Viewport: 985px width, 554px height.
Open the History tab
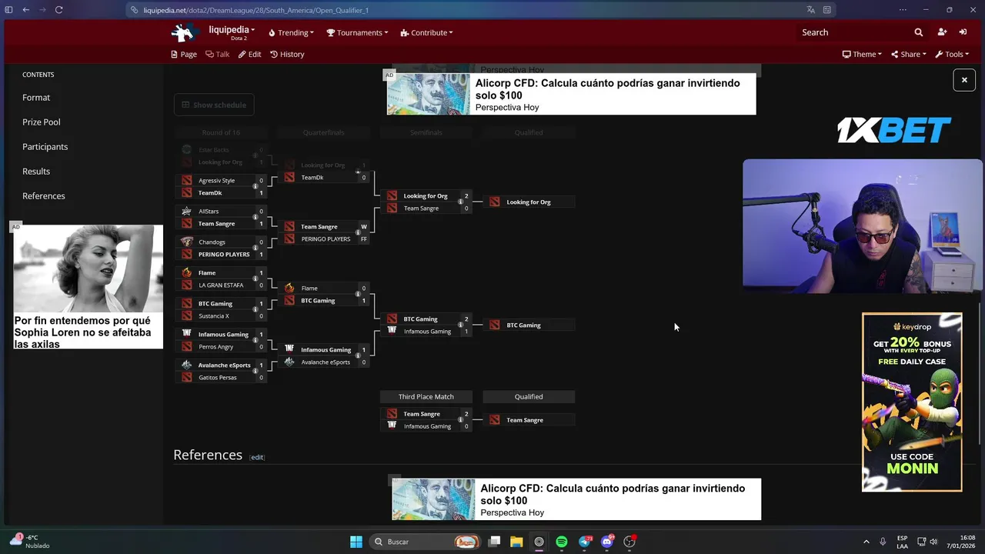coord(287,54)
